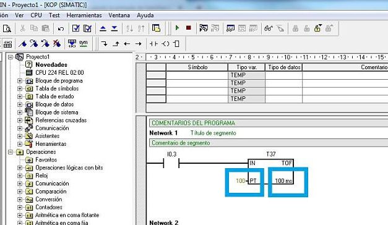388x225 pixels.
Task: Click the Título de segmento text
Action: [x=213, y=133]
